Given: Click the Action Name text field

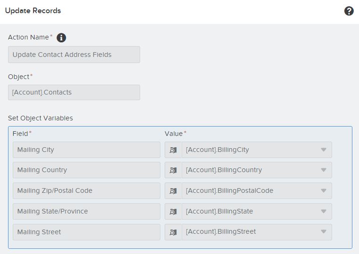Looking at the screenshot, I should pyautogui.click(x=74, y=55).
